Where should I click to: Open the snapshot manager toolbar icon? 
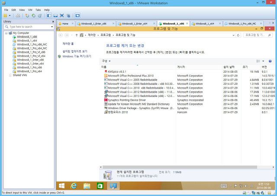coord(40,16)
